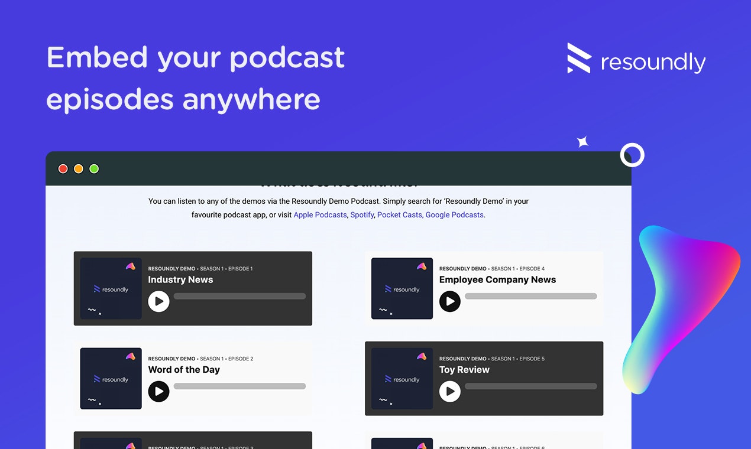751x449 pixels.
Task: Seek in Word of the Day progress bar
Action: 239,386
